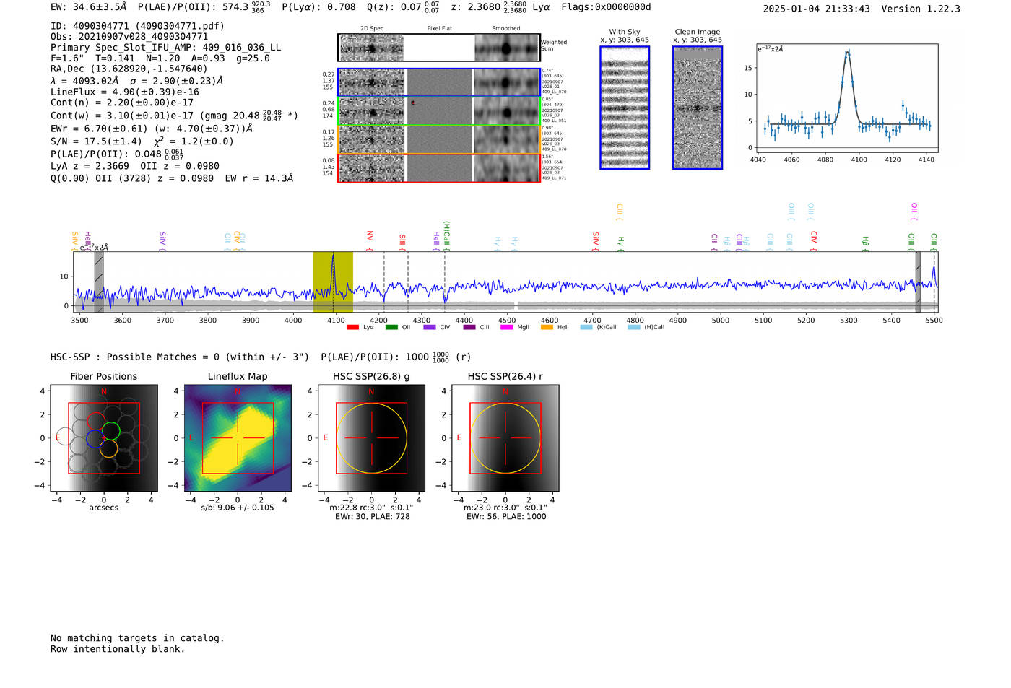This screenshot has width=1011, height=688.
Task: Click the Gaussian emission line fit plot
Action: pos(846,98)
